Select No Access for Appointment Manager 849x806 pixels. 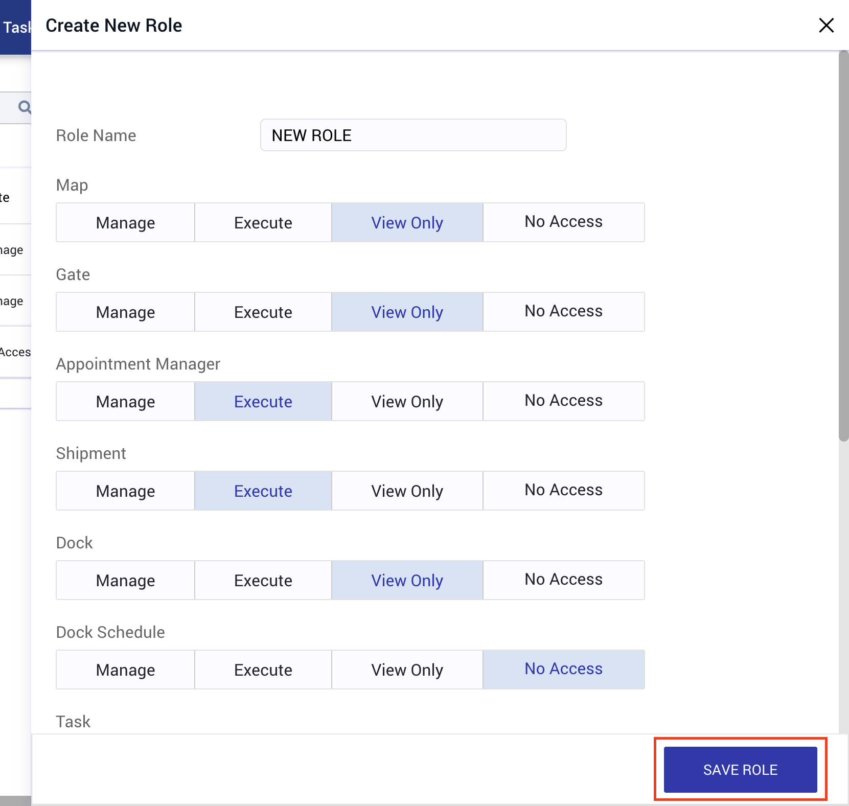pos(563,401)
